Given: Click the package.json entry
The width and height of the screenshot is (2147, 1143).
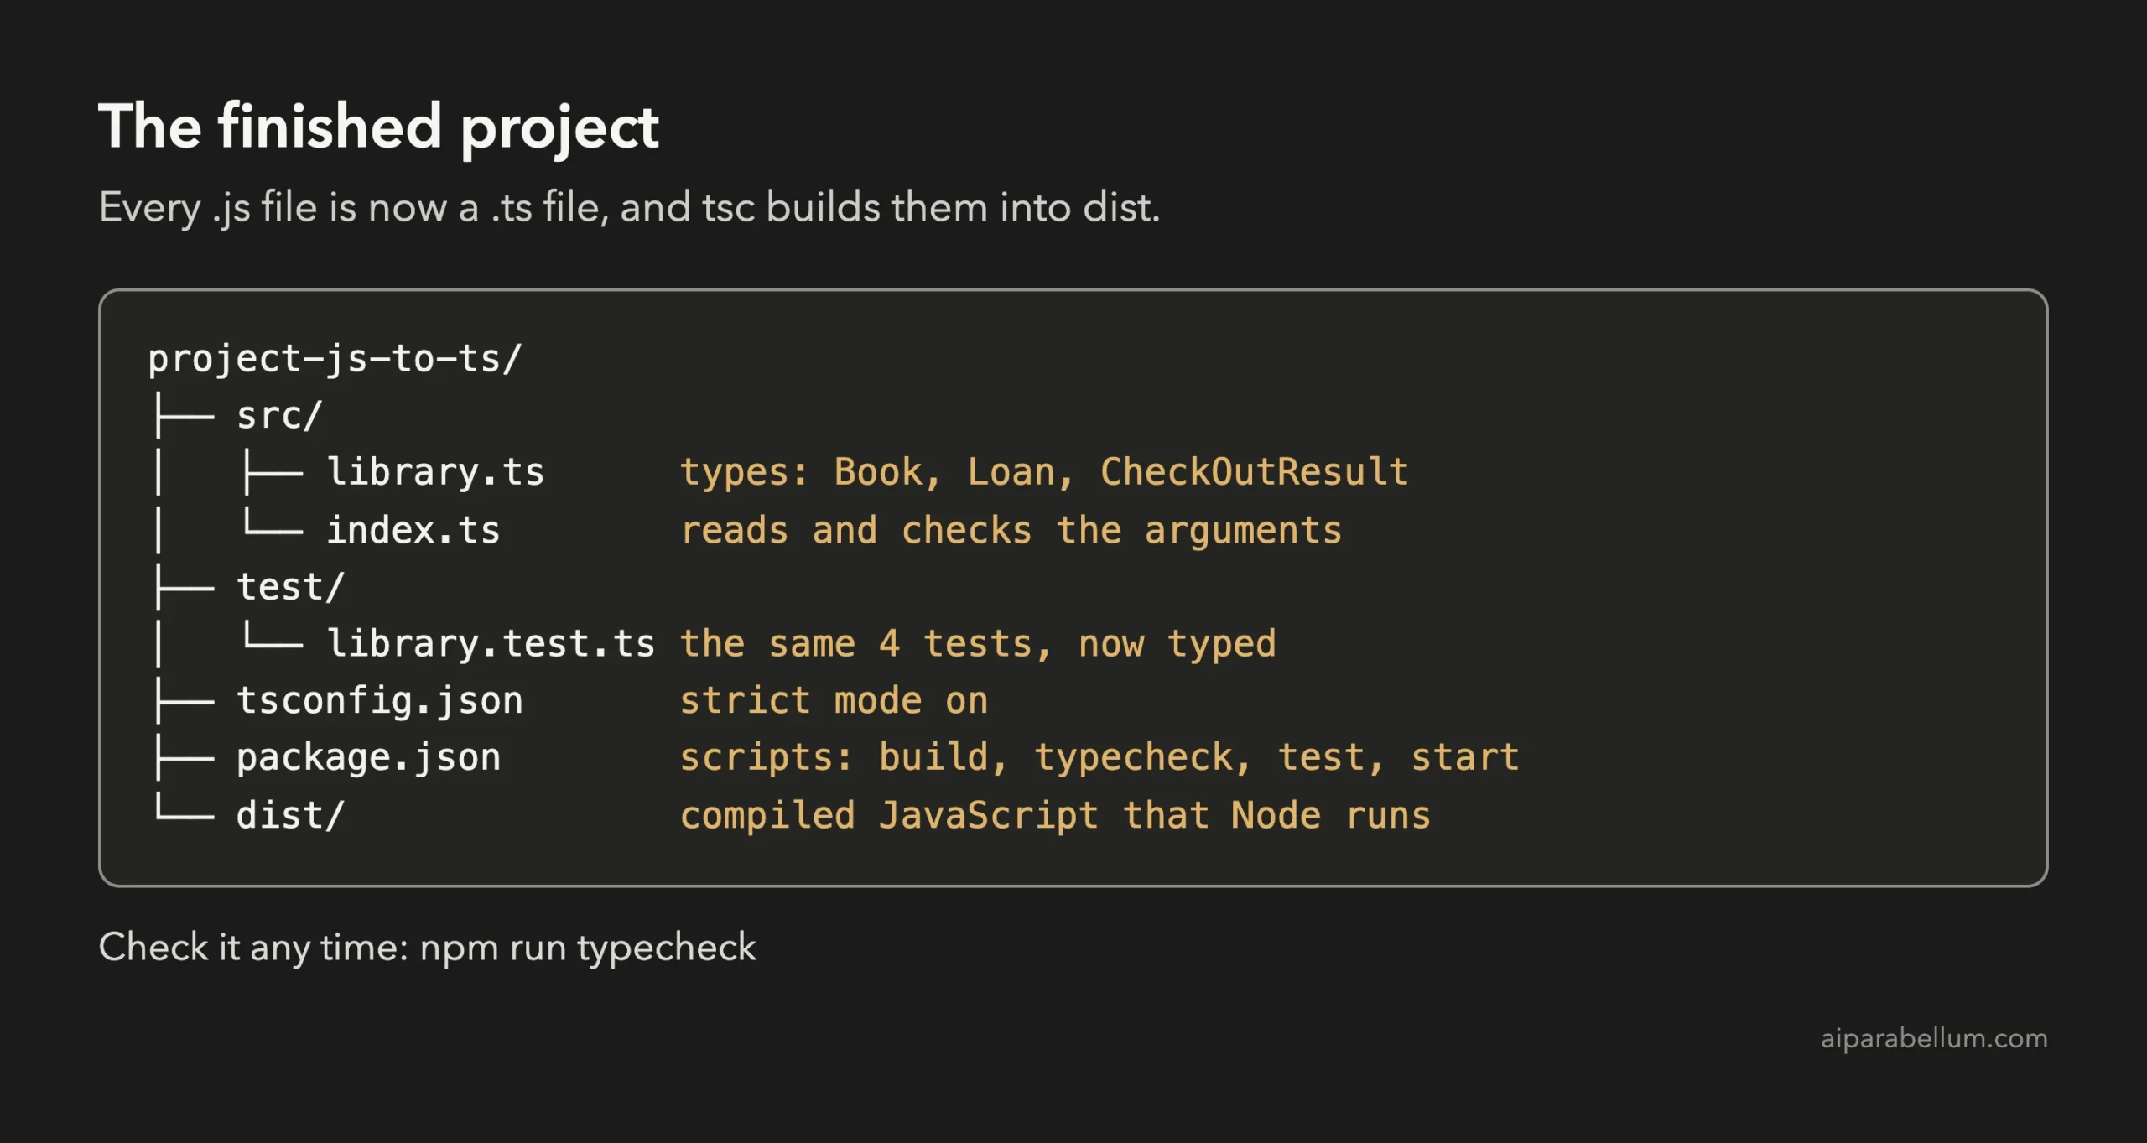Looking at the screenshot, I should (368, 758).
